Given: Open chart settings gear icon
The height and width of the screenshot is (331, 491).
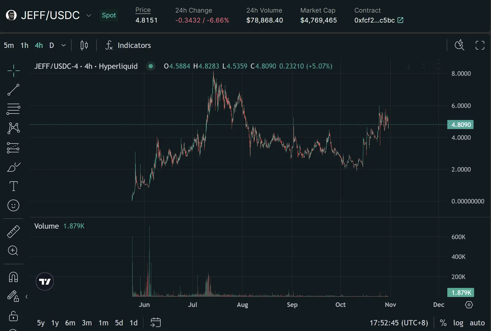Looking at the screenshot, I should click(x=469, y=305).
